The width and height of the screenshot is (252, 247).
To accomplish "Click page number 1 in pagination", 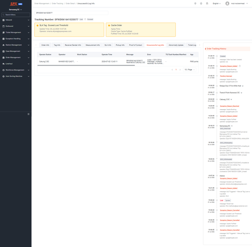I will pyautogui.click(x=176, y=70).
